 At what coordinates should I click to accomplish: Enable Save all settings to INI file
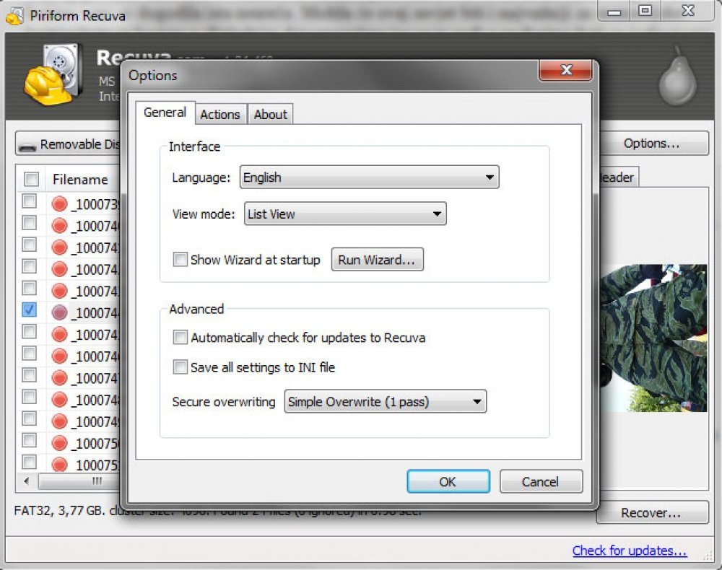pos(180,367)
